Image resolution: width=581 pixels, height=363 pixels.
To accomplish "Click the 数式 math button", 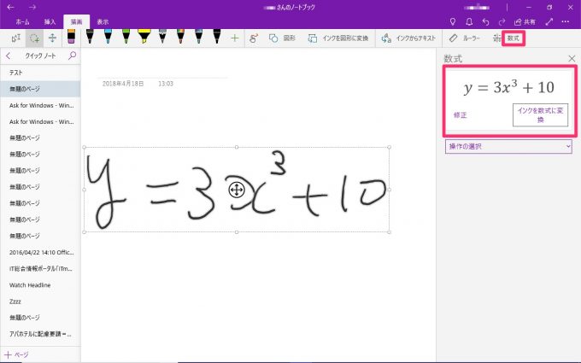I will (514, 38).
